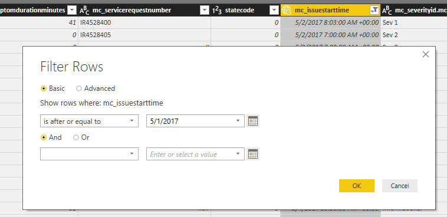Image resolution: width=447 pixels, height=217 pixels.
Task: Click cell 5/2/2017 7:00:00 AM +00:00
Action: [x=330, y=35]
